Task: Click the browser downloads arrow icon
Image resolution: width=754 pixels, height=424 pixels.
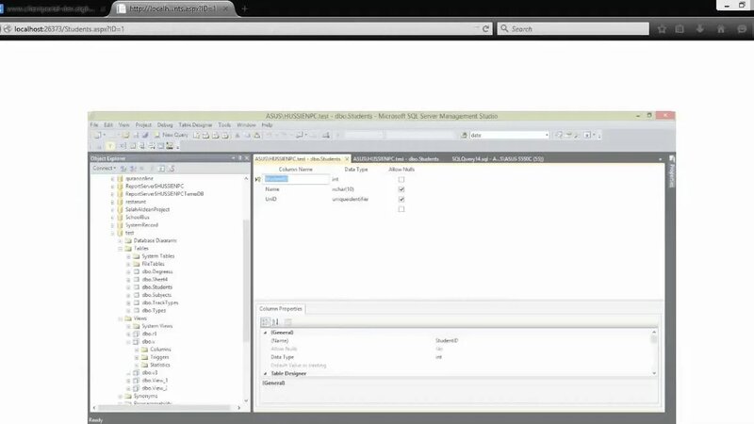Action: click(x=699, y=29)
